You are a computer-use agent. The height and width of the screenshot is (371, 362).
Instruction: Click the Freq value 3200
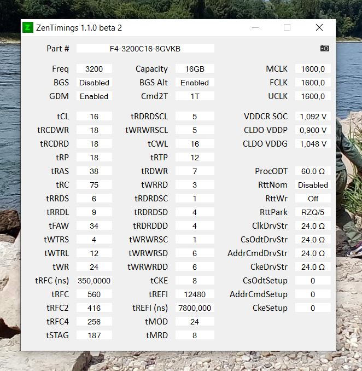[x=94, y=69]
